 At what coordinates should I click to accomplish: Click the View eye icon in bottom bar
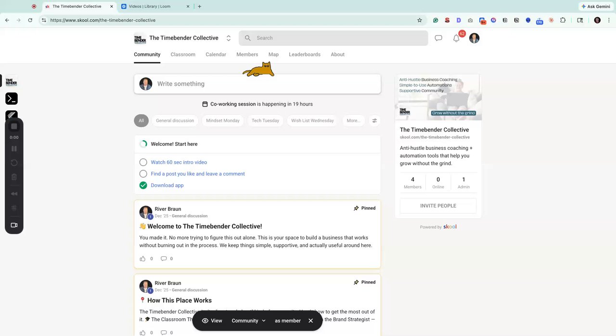pyautogui.click(x=205, y=321)
